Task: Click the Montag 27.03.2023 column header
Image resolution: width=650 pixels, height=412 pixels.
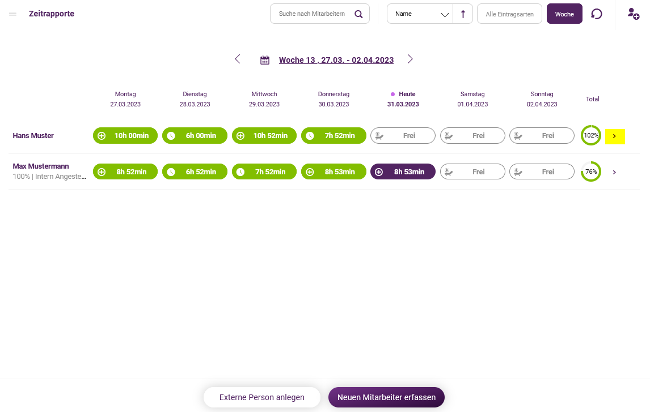Action: (125, 99)
